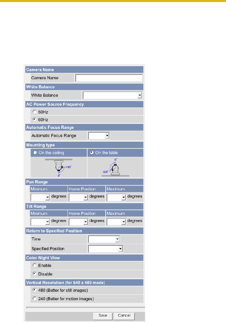Open Pan Range Maximum degrees dropdown

(116, 197)
